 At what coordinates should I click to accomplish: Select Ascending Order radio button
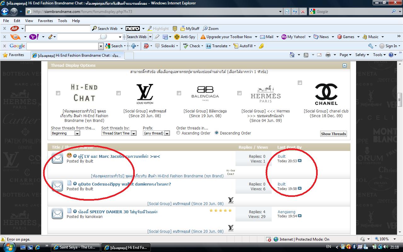click(x=178, y=133)
